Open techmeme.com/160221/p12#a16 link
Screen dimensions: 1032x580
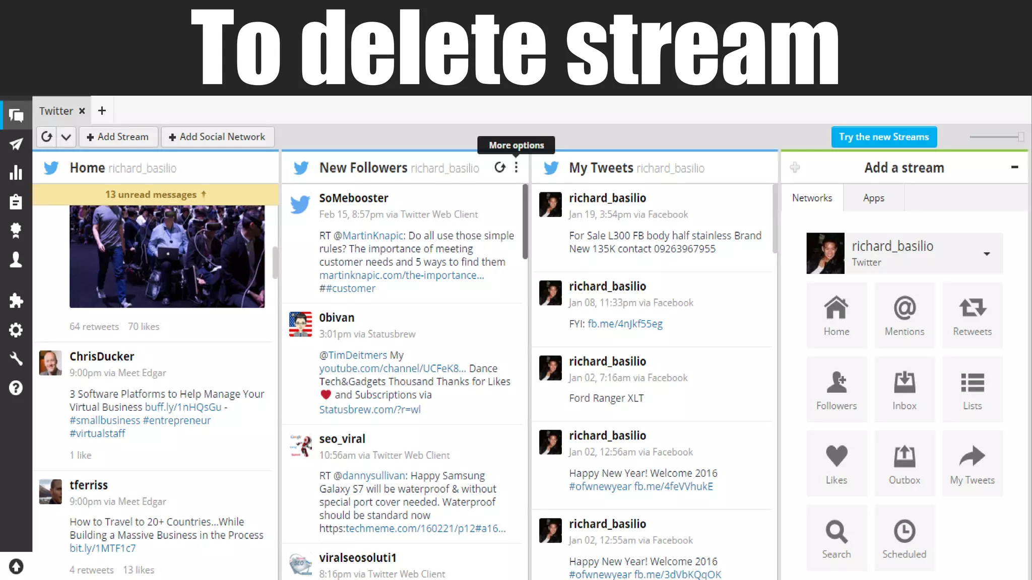(x=425, y=529)
